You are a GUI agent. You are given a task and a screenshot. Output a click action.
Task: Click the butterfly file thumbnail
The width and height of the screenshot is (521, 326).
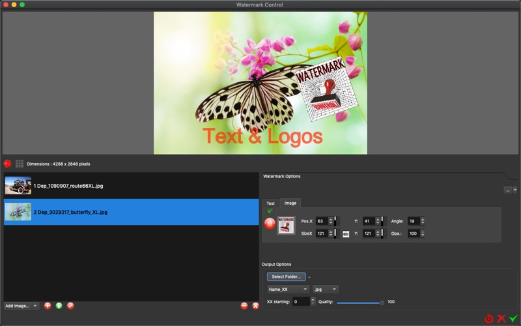coord(18,212)
